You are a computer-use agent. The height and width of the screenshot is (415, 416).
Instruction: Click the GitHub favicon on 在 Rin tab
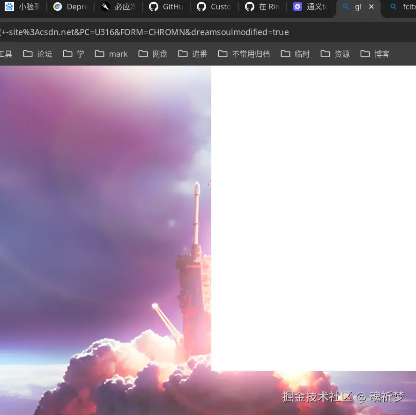coord(249,7)
